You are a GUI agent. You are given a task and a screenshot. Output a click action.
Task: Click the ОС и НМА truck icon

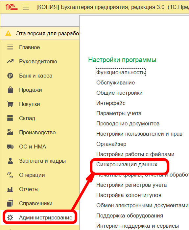point(10,147)
